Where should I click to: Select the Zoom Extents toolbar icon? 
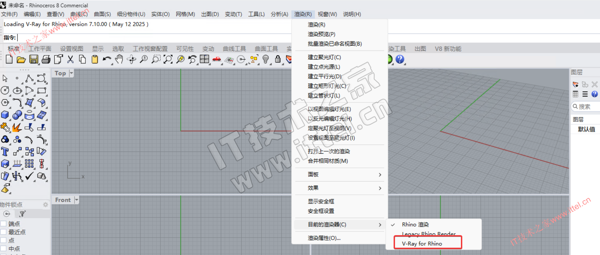[x=168, y=60]
